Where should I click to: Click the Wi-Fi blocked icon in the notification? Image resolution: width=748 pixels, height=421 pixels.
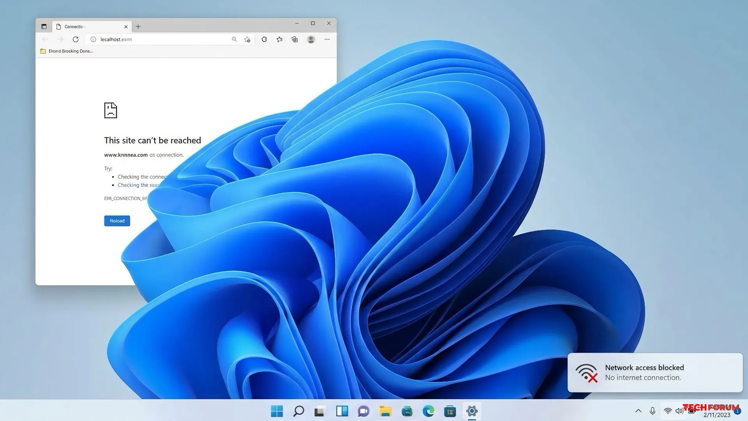[587, 373]
